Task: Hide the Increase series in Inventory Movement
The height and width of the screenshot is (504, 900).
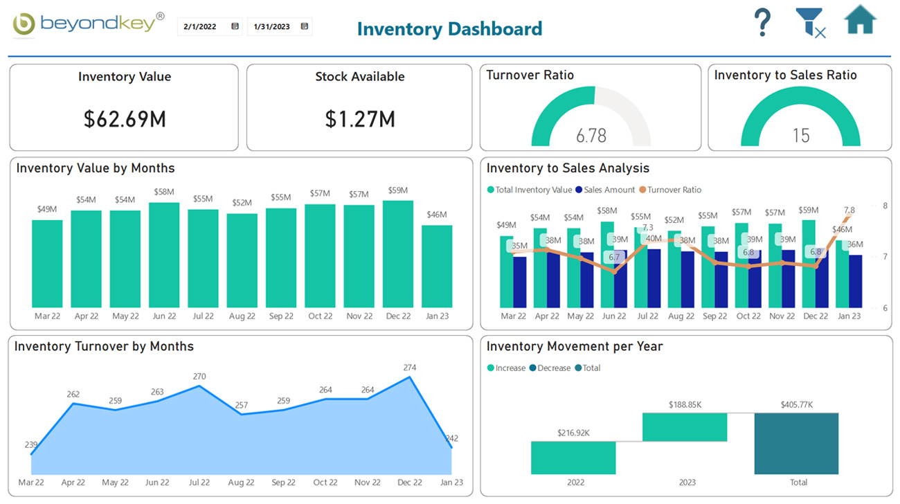Action: (507, 368)
